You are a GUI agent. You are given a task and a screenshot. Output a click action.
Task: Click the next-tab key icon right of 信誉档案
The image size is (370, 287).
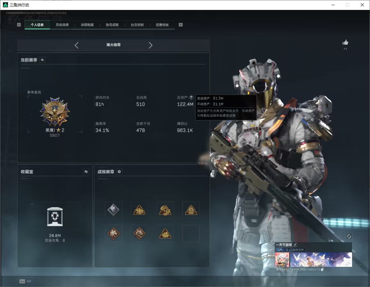pyautogui.click(x=181, y=25)
